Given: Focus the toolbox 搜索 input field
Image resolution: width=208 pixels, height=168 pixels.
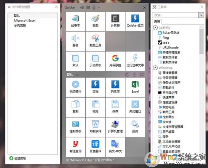Looking at the screenshot, I should click(x=175, y=15).
